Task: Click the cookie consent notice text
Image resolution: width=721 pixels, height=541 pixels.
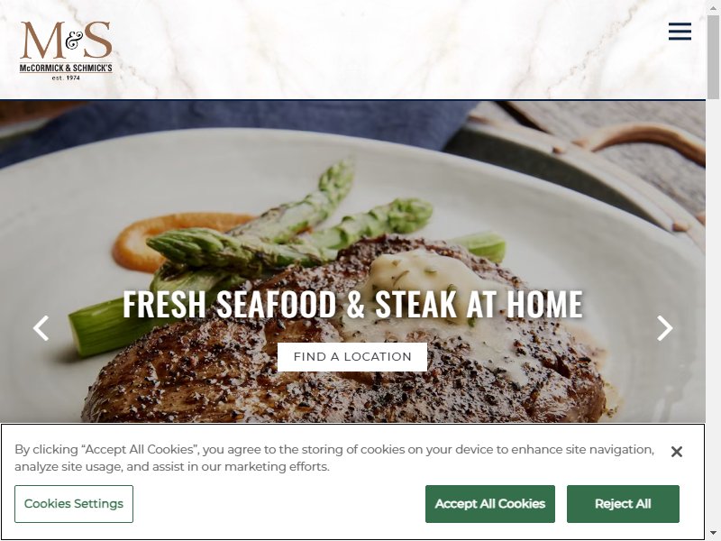Action: tap(334, 458)
